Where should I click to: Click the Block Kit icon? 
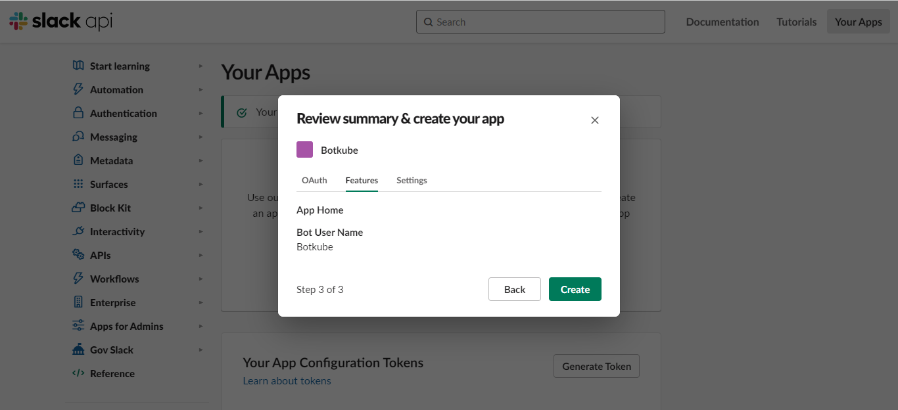[78, 208]
